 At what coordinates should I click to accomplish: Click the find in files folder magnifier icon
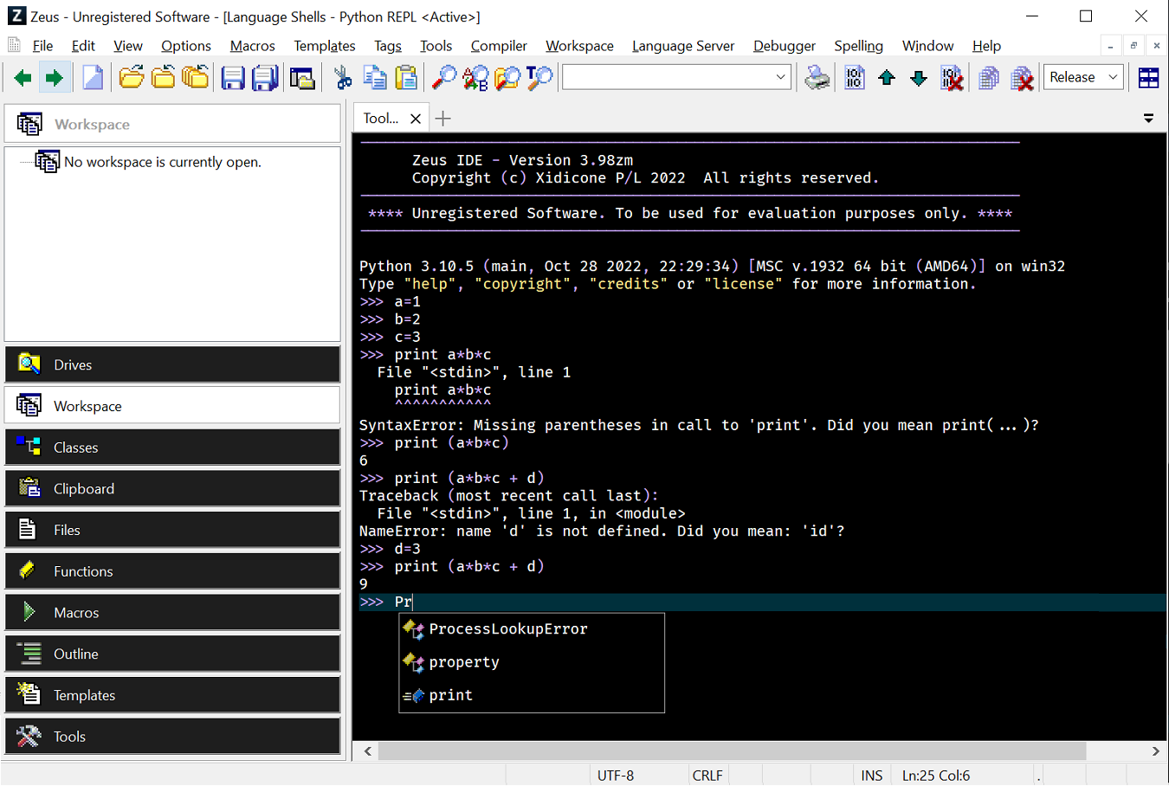tap(507, 78)
